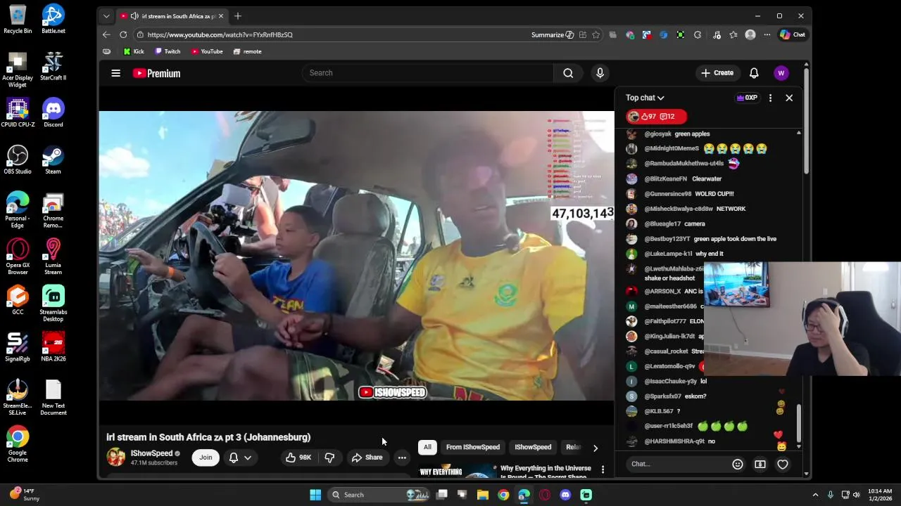Expand the Top chat dropdown

[x=645, y=98]
